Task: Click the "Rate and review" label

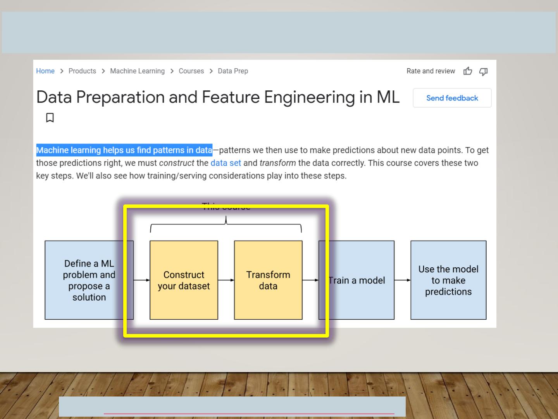Action: point(431,71)
